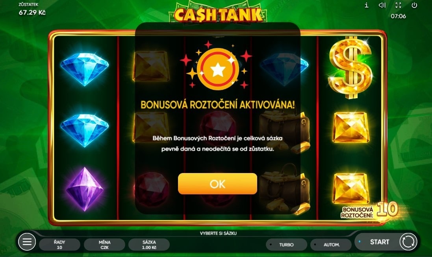Click the Bonusová roztočení 10 counter
Viewport: 432px width, 257px height.
[x=369, y=210]
